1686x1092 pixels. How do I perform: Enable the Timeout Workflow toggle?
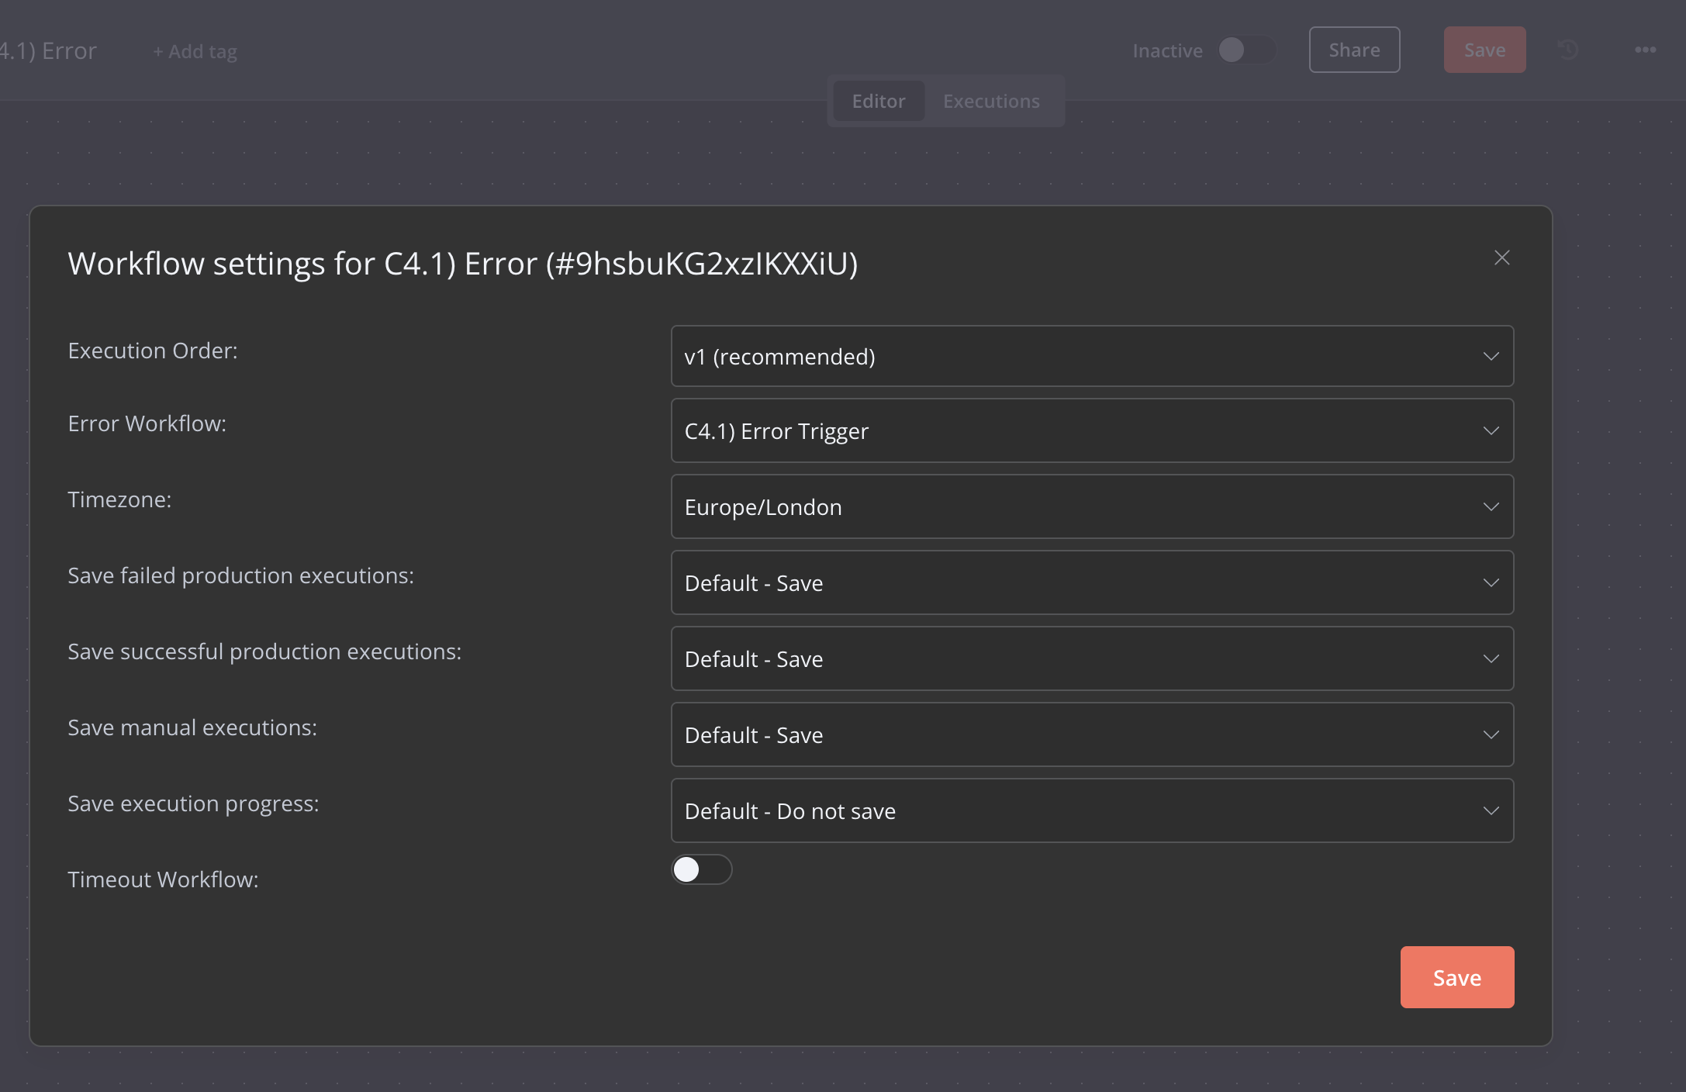tap(702, 869)
